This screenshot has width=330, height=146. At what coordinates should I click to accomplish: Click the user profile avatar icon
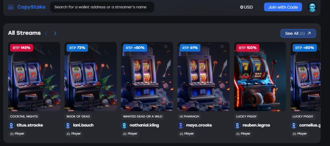click(312, 7)
